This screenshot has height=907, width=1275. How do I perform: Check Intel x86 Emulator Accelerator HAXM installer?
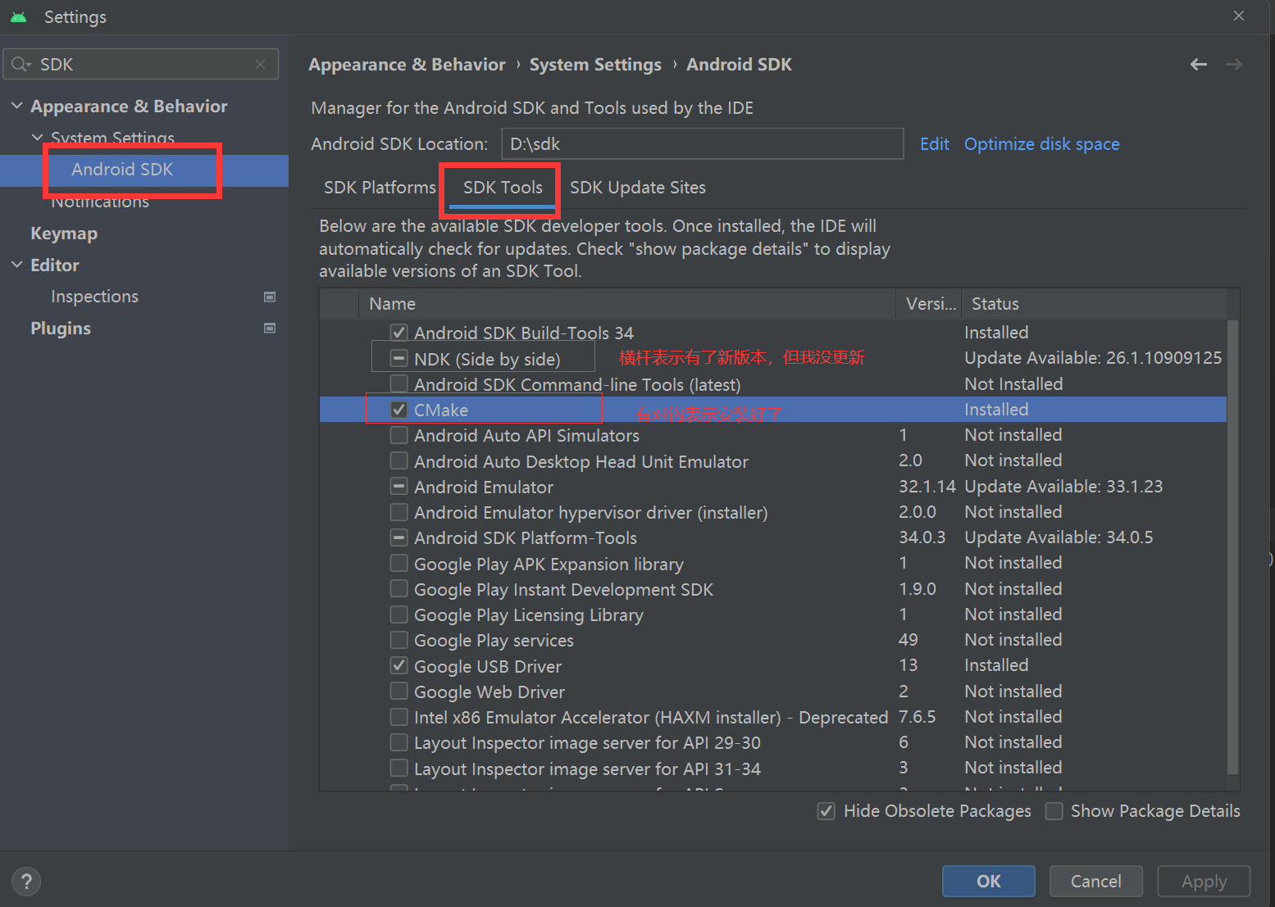398,717
